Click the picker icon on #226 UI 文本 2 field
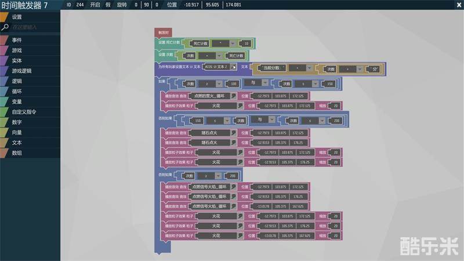 point(234,67)
